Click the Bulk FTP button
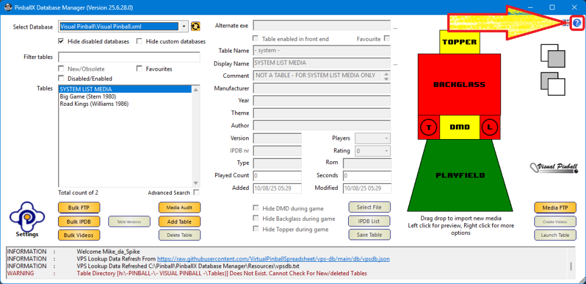Viewport: 586px width, 284px height. (79, 207)
